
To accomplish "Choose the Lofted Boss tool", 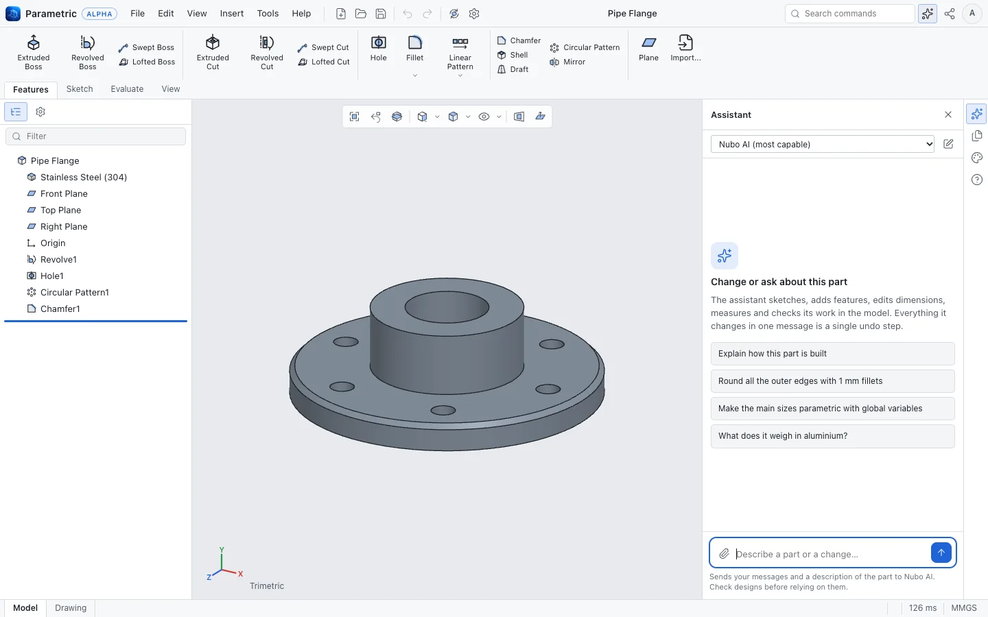I will [x=147, y=62].
